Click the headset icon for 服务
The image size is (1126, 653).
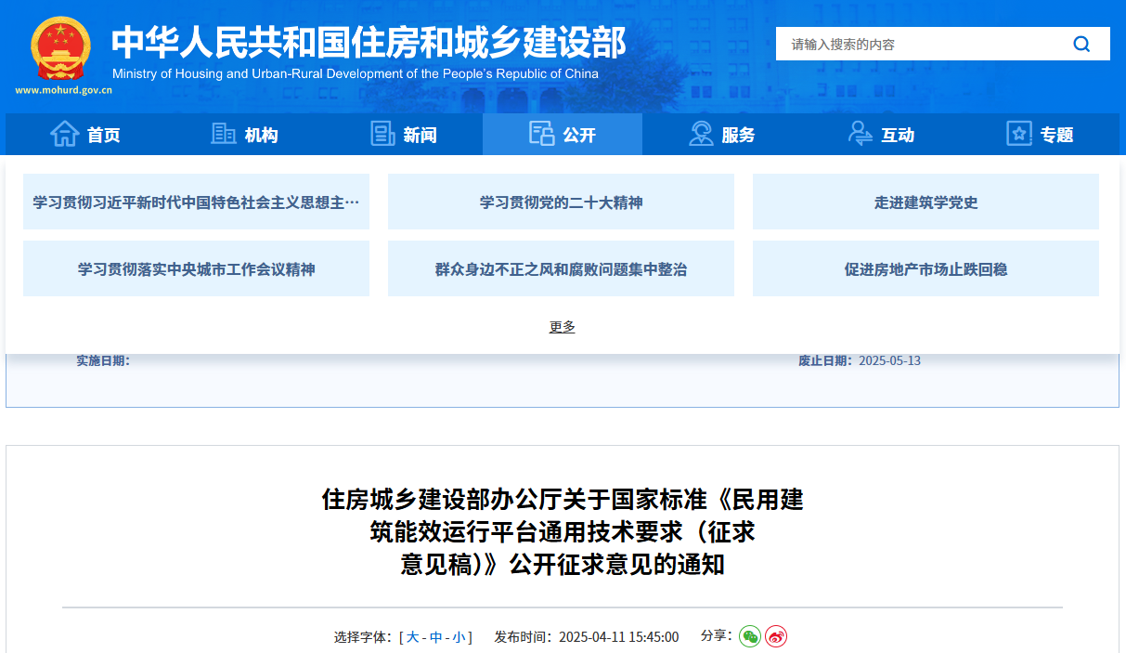point(701,135)
